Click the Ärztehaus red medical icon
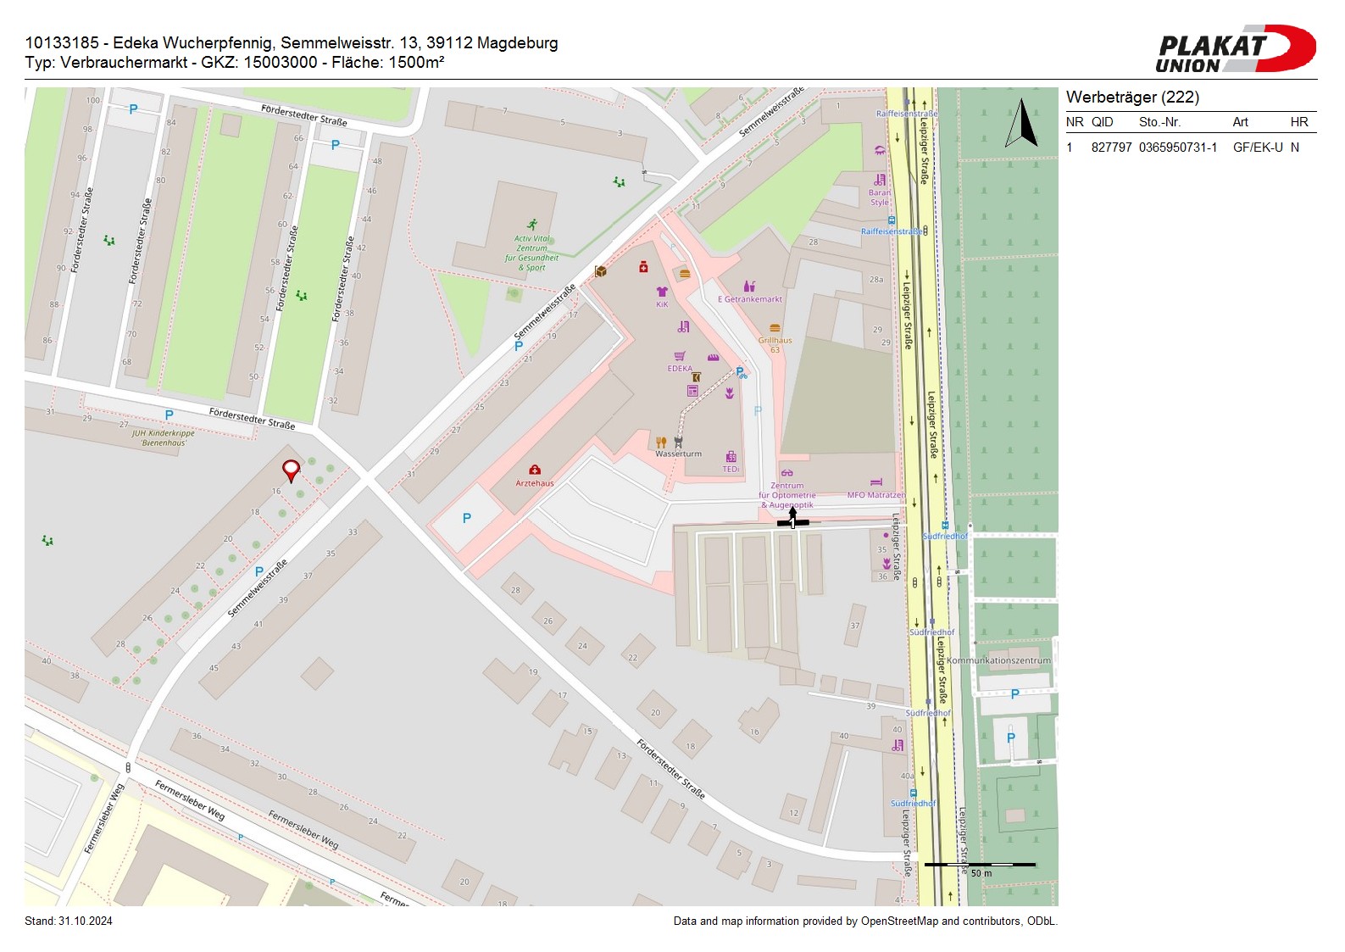Image resolution: width=1345 pixels, height=952 pixels. point(535,470)
